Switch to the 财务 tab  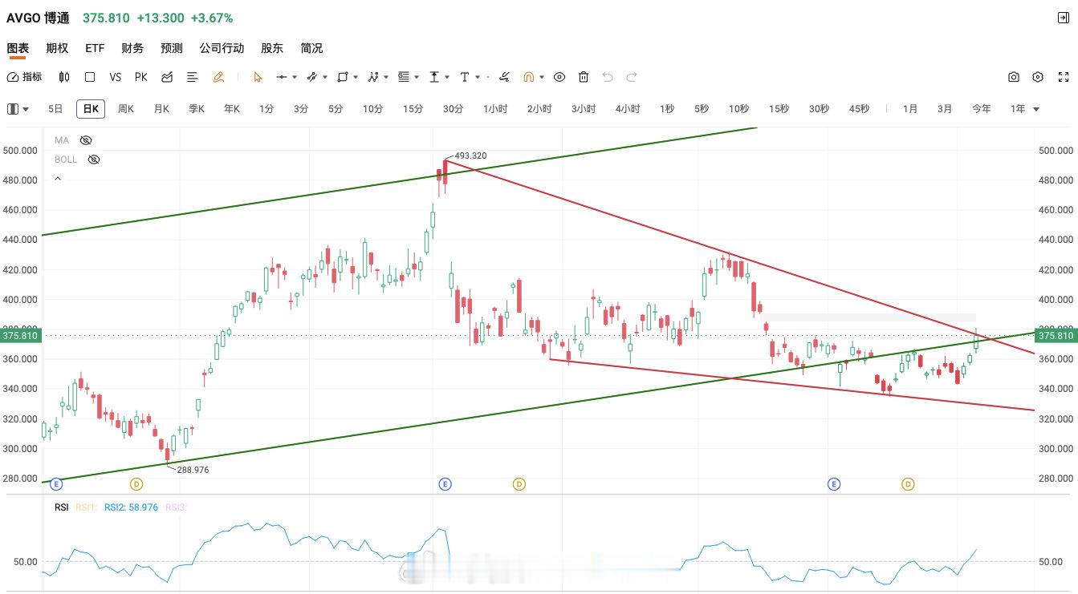click(x=132, y=48)
